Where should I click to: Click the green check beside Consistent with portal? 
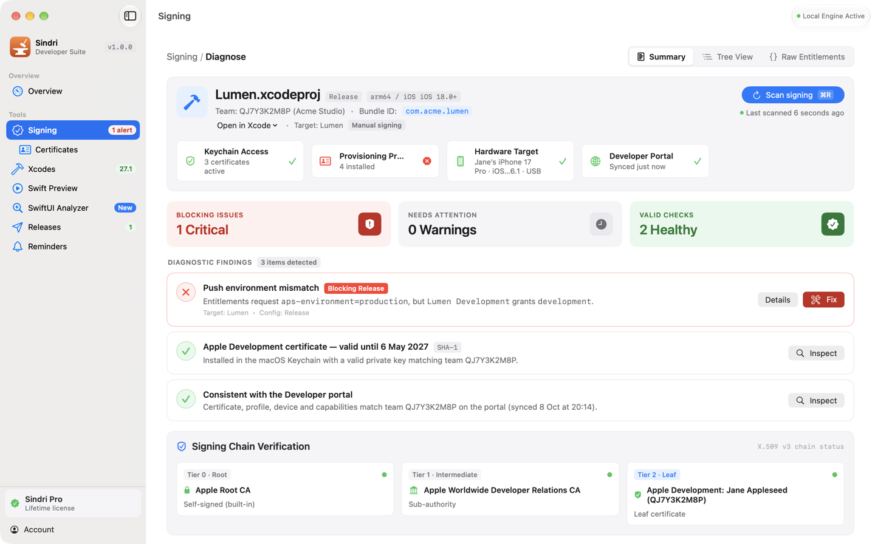pos(186,399)
